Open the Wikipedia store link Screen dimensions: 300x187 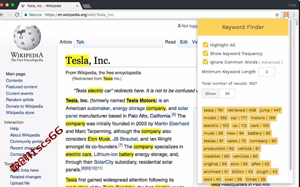[20, 113]
